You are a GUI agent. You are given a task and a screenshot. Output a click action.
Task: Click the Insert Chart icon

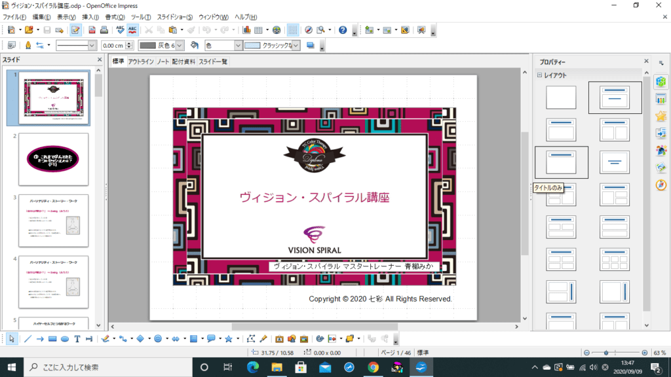247,30
